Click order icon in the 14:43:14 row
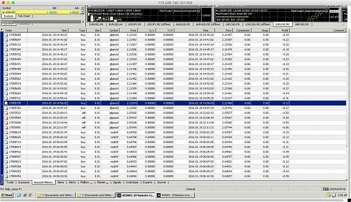Screen dimensions: 351x202 pos(6,45)
